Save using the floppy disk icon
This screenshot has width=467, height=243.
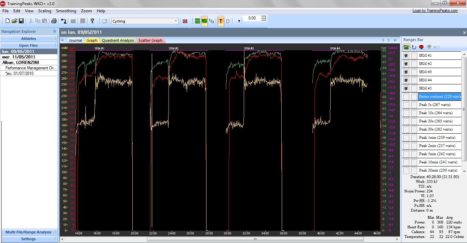[x=21, y=21]
